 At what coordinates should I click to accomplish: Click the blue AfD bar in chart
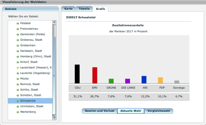[144, 80]
